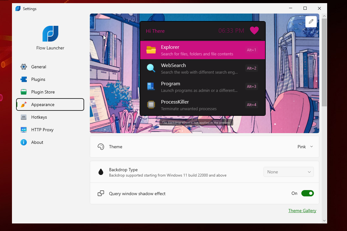
Task: Select the Program plugin icon
Action: pos(151,86)
